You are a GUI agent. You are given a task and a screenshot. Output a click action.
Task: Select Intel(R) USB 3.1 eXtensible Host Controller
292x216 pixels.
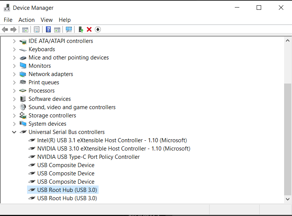(x=112, y=140)
